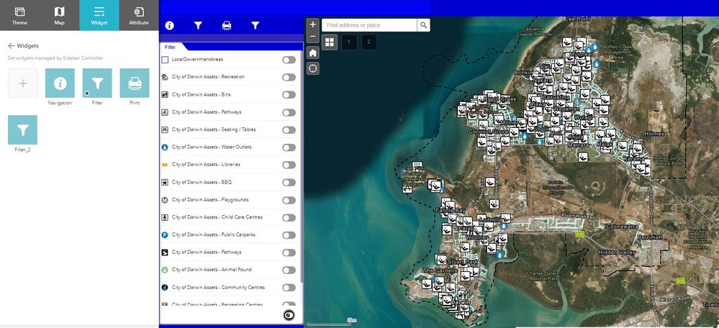Switch to the Attribute tab
Screen dimensions: 719x328
click(x=138, y=15)
